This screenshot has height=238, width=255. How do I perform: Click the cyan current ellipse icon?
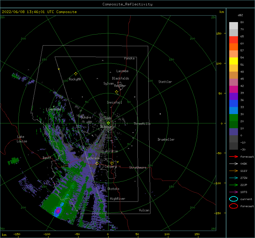tap(233, 199)
